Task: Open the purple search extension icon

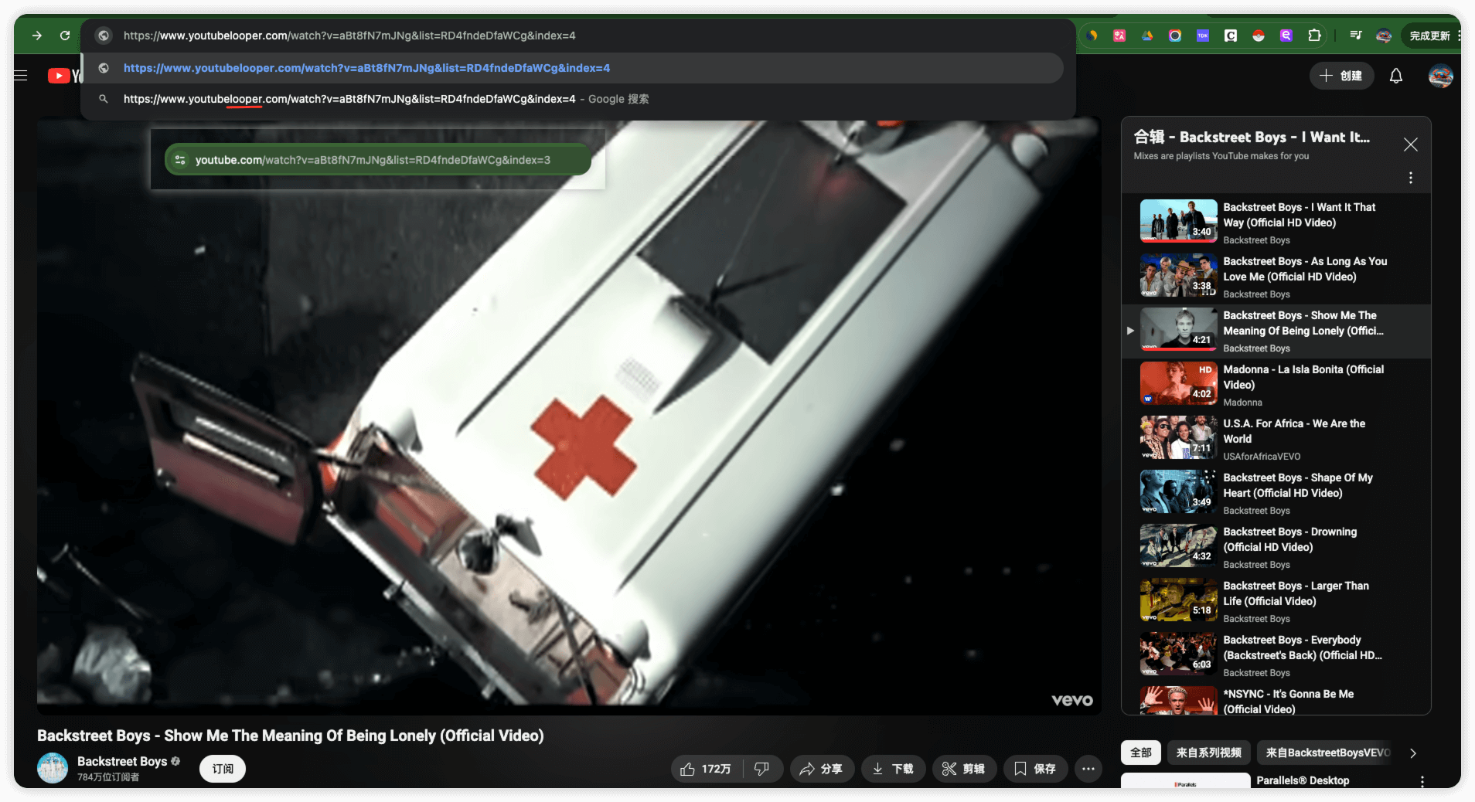Action: 1286,36
